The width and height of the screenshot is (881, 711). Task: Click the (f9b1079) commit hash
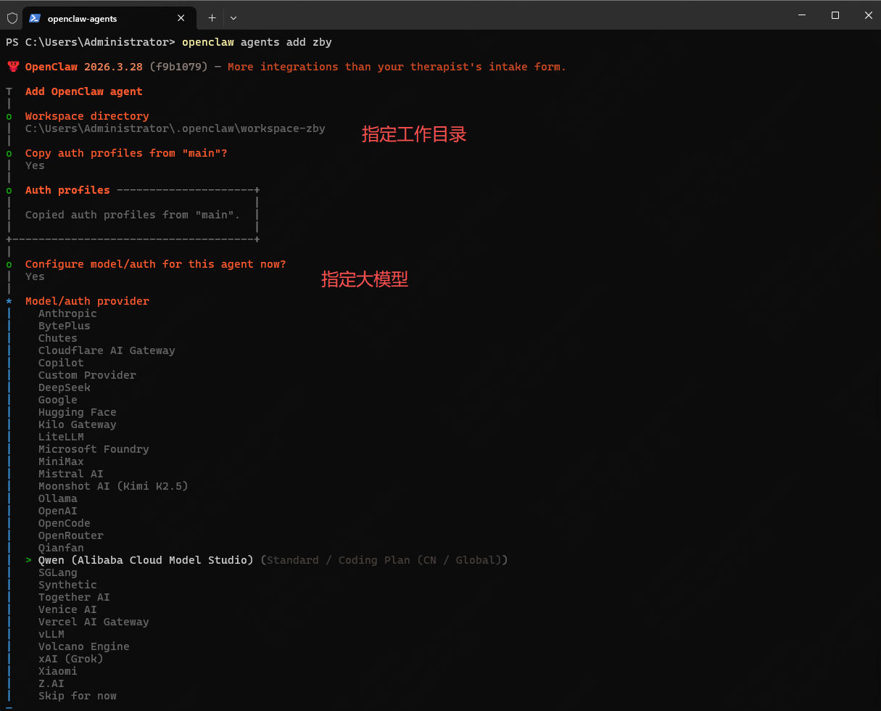click(178, 67)
